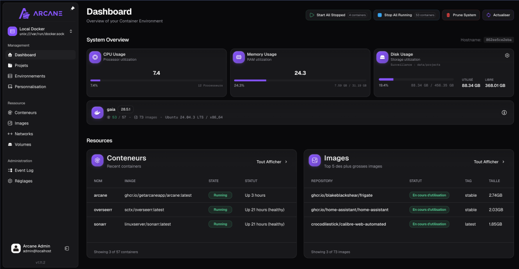Viewport: 519px width, 269px height.
Task: Click the logout icon beside Arcane Admin
Action: click(x=67, y=249)
